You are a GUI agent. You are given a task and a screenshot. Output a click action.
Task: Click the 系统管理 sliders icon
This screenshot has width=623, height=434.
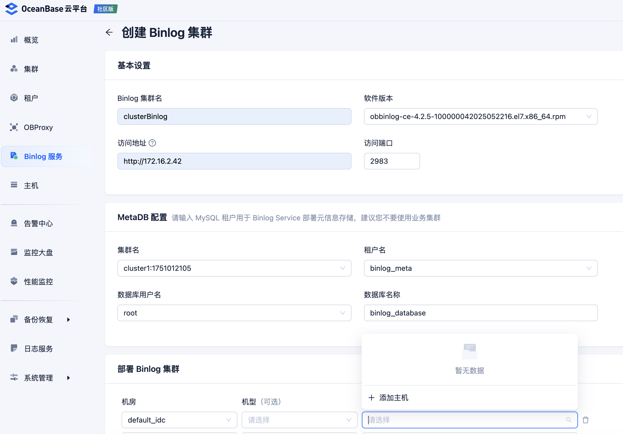(x=14, y=377)
